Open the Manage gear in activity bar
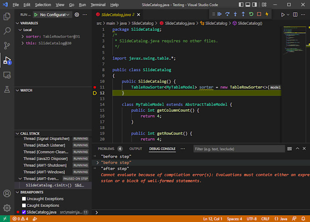This screenshot has height=222, width=310. [7, 208]
